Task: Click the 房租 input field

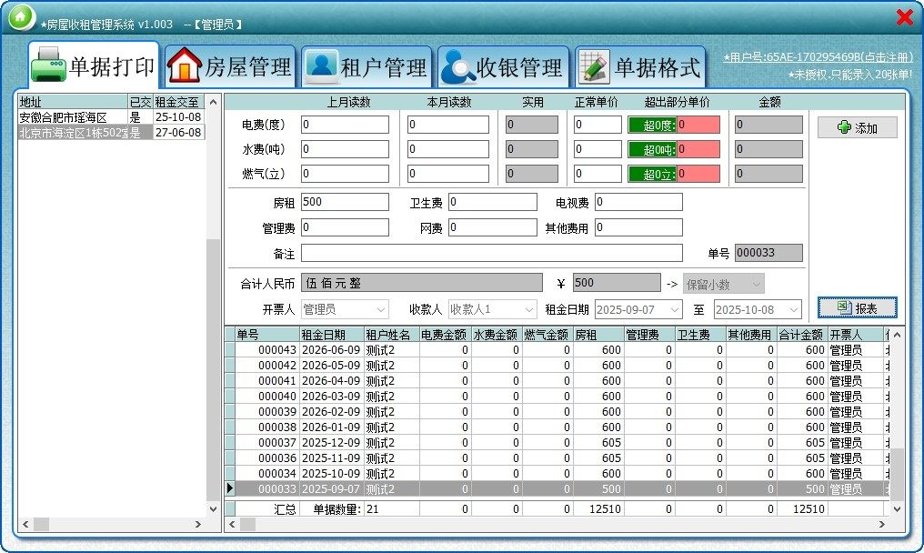Action: [345, 202]
